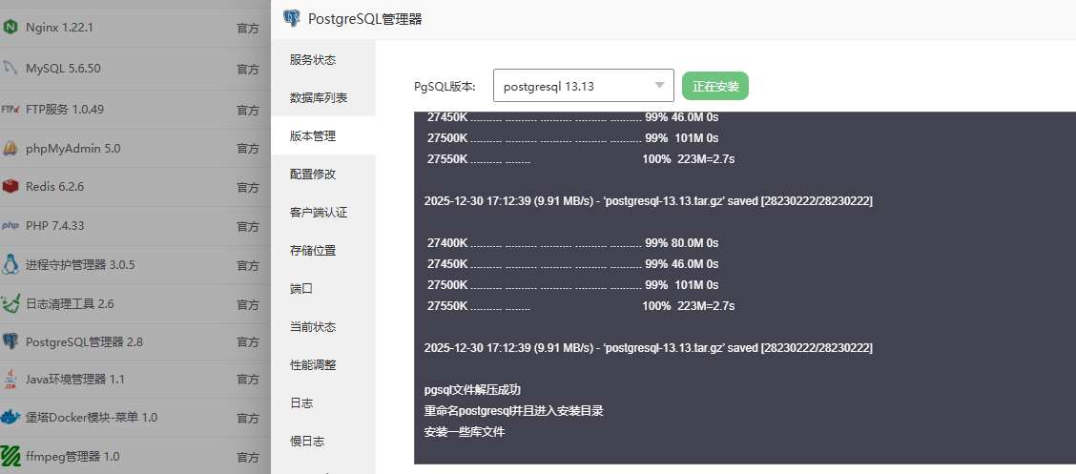The image size is (1076, 474).
Task: Click the Java environment manager icon
Action: coord(10,379)
